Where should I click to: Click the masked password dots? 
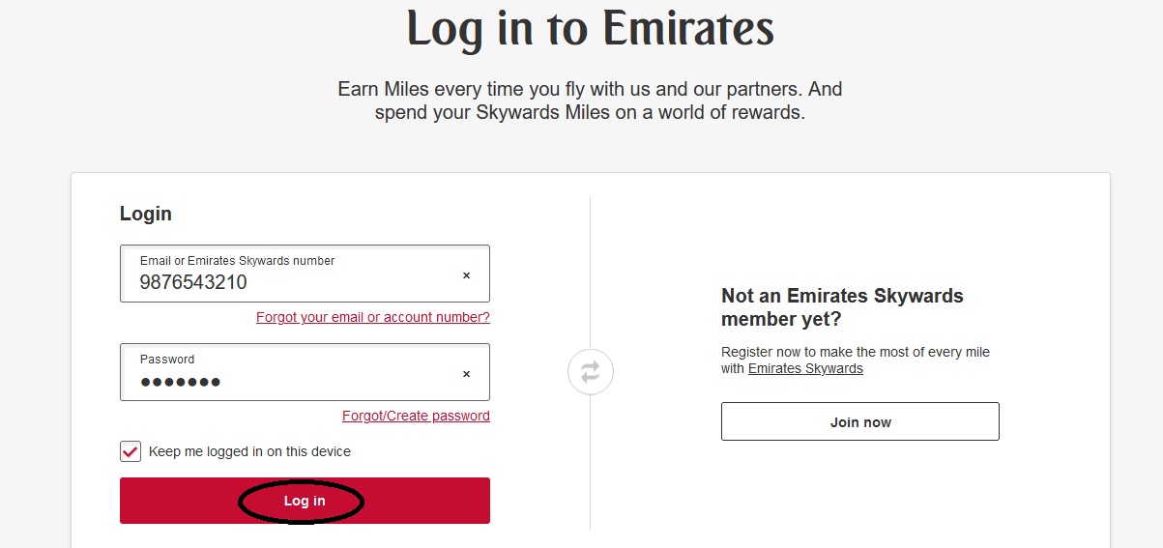pos(181,382)
